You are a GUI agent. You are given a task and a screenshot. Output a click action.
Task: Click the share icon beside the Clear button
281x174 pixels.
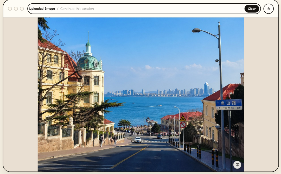click(269, 9)
